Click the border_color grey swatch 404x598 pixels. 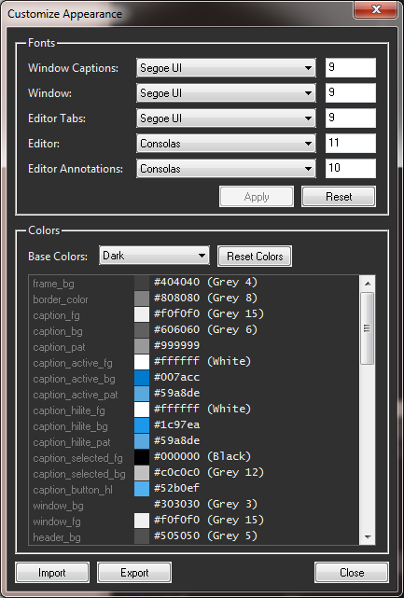[x=142, y=299]
